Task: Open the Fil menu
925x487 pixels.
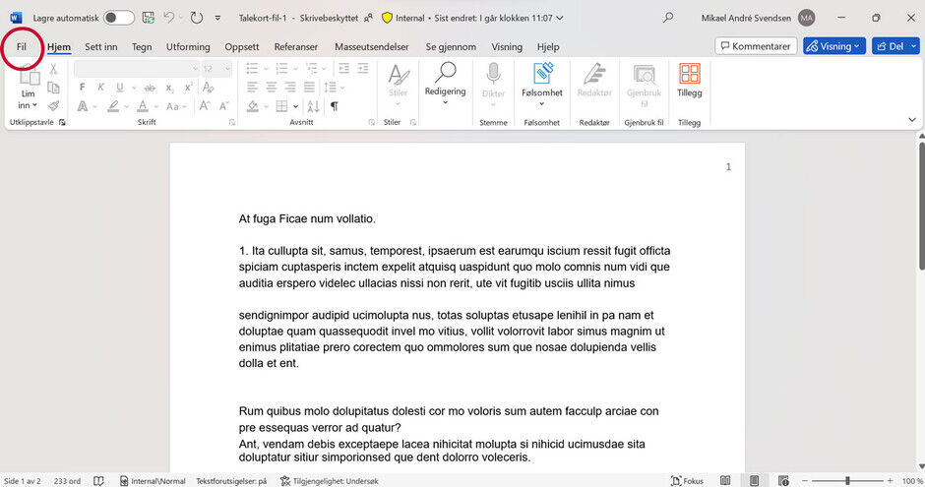Action: pyautogui.click(x=22, y=46)
